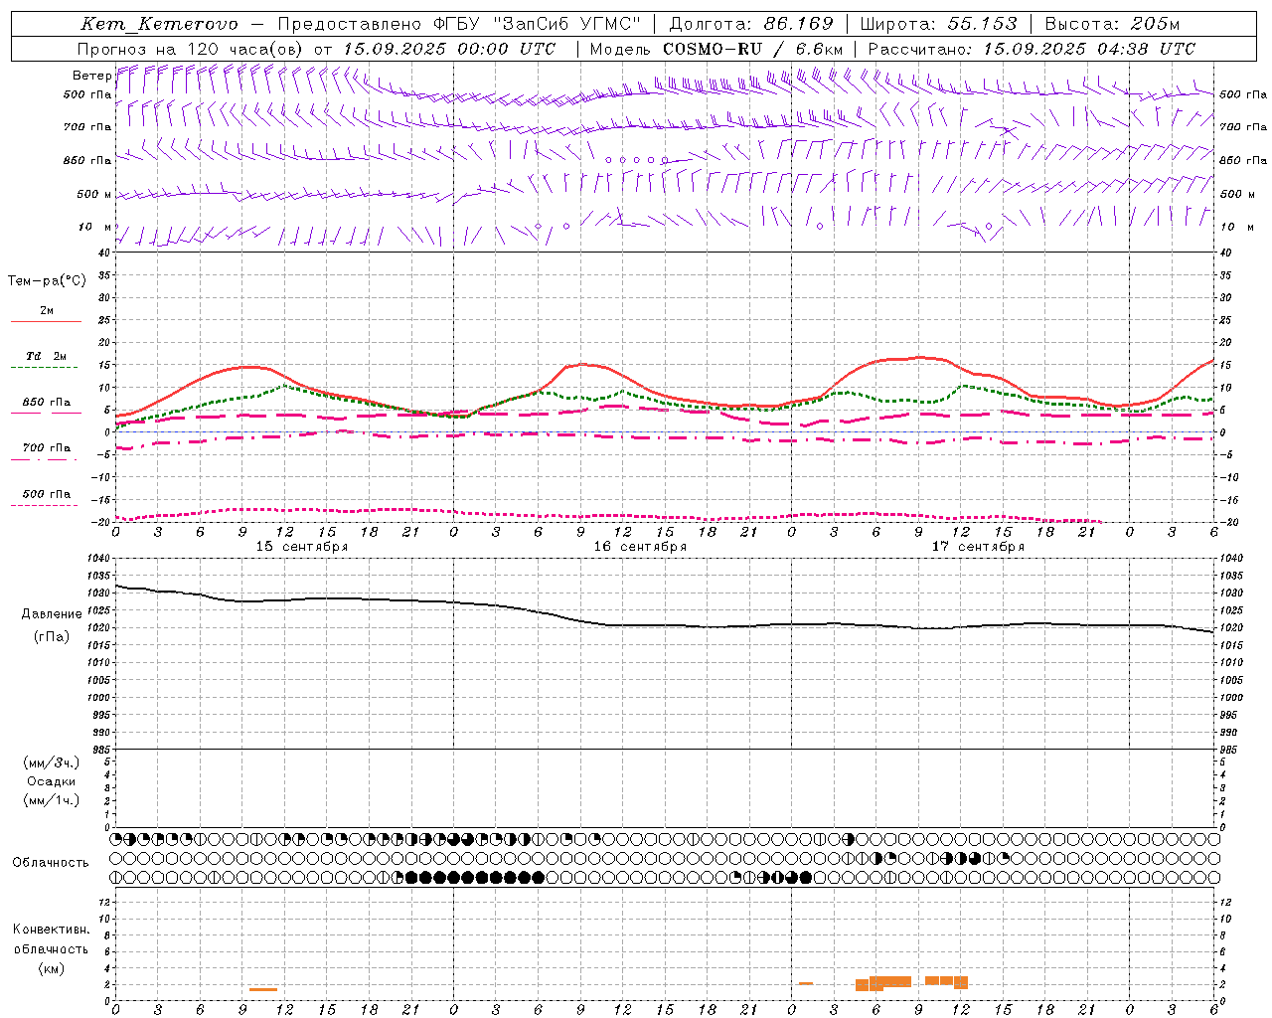1272x1018 pixels.
Task: Click the date label 16 сентября
Action: pos(640,547)
